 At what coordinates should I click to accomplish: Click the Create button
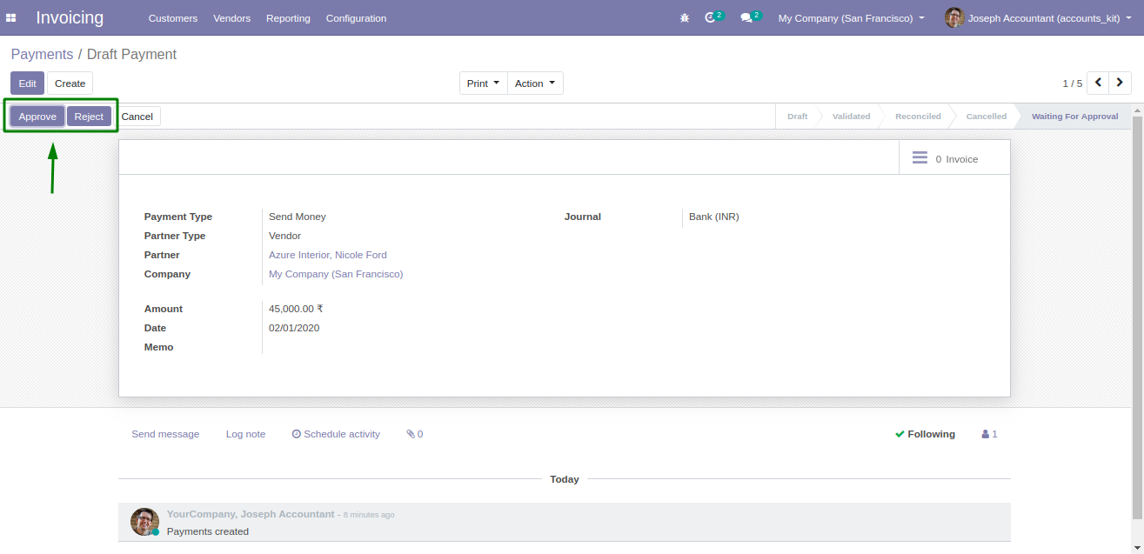70,83
